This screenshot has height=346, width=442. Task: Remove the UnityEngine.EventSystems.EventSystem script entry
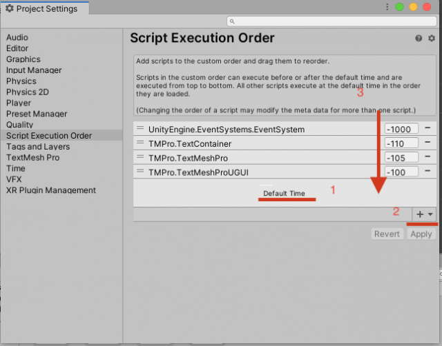tap(427, 128)
